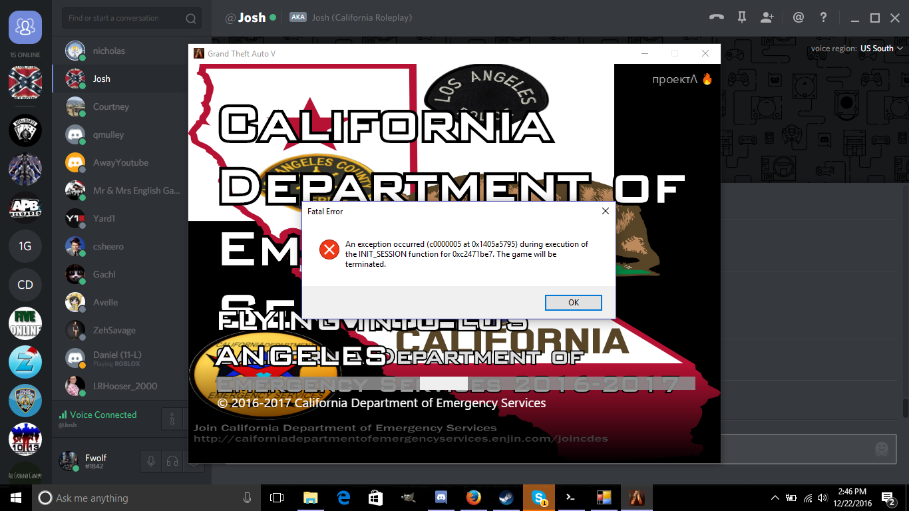
Task: Expand the voice region US South dropdown
Action: click(x=882, y=49)
